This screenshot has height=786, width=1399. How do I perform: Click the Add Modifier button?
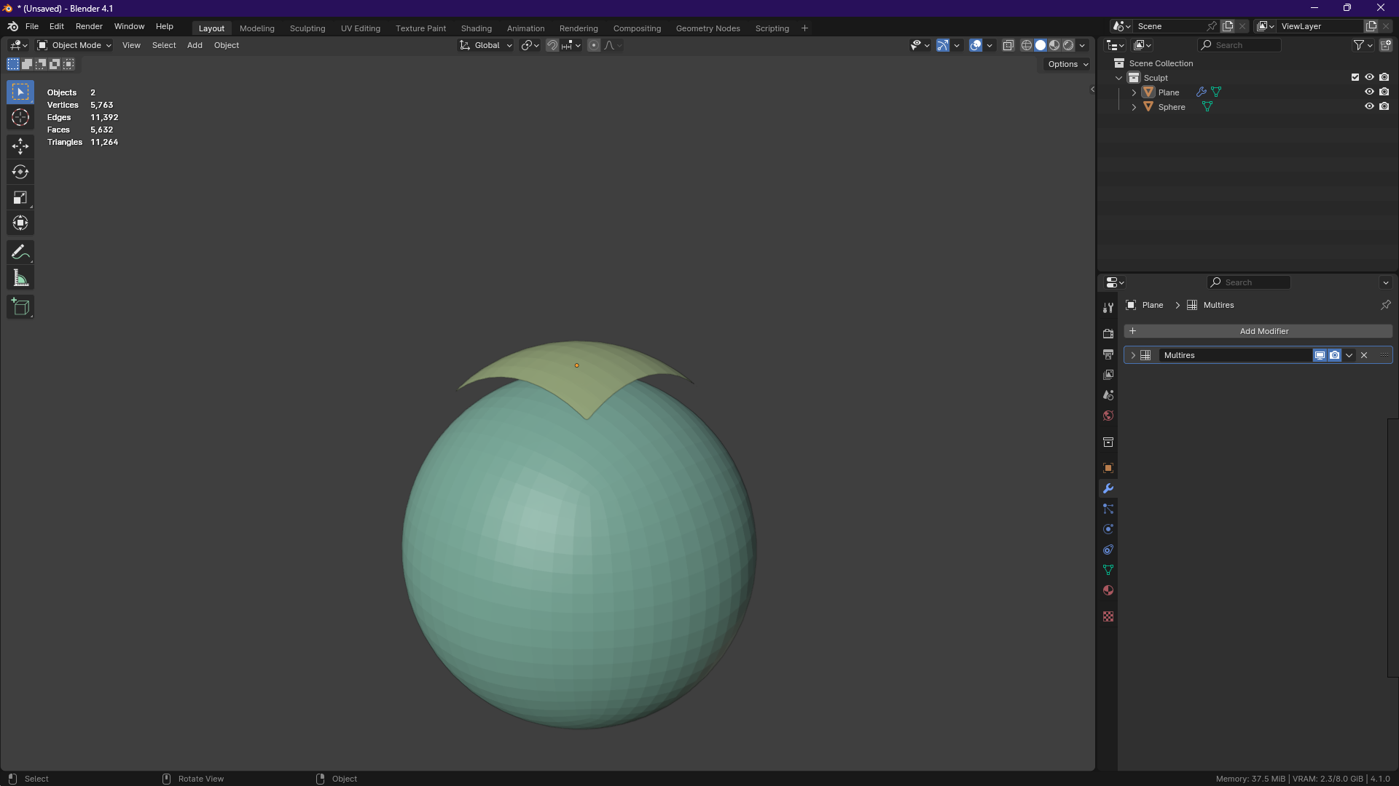pyautogui.click(x=1258, y=331)
